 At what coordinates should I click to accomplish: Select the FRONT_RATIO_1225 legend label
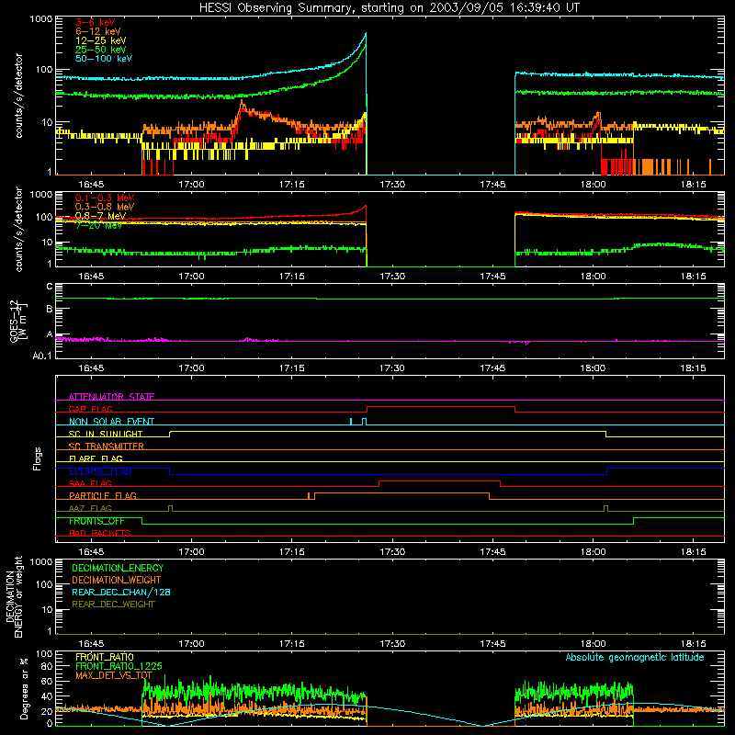tap(119, 666)
